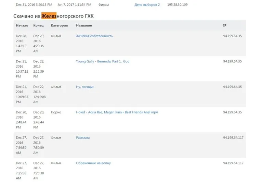Screen dimensions: 260x182
Task: Open "Young Gully - Bermuda, Part 1_ God"
Action: coord(103,61)
